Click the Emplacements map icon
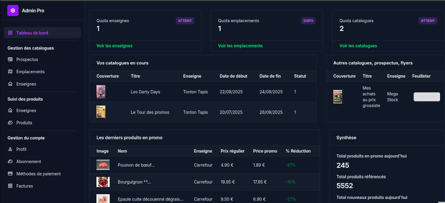Image resolution: width=445 pixels, height=203 pixels. (10, 72)
